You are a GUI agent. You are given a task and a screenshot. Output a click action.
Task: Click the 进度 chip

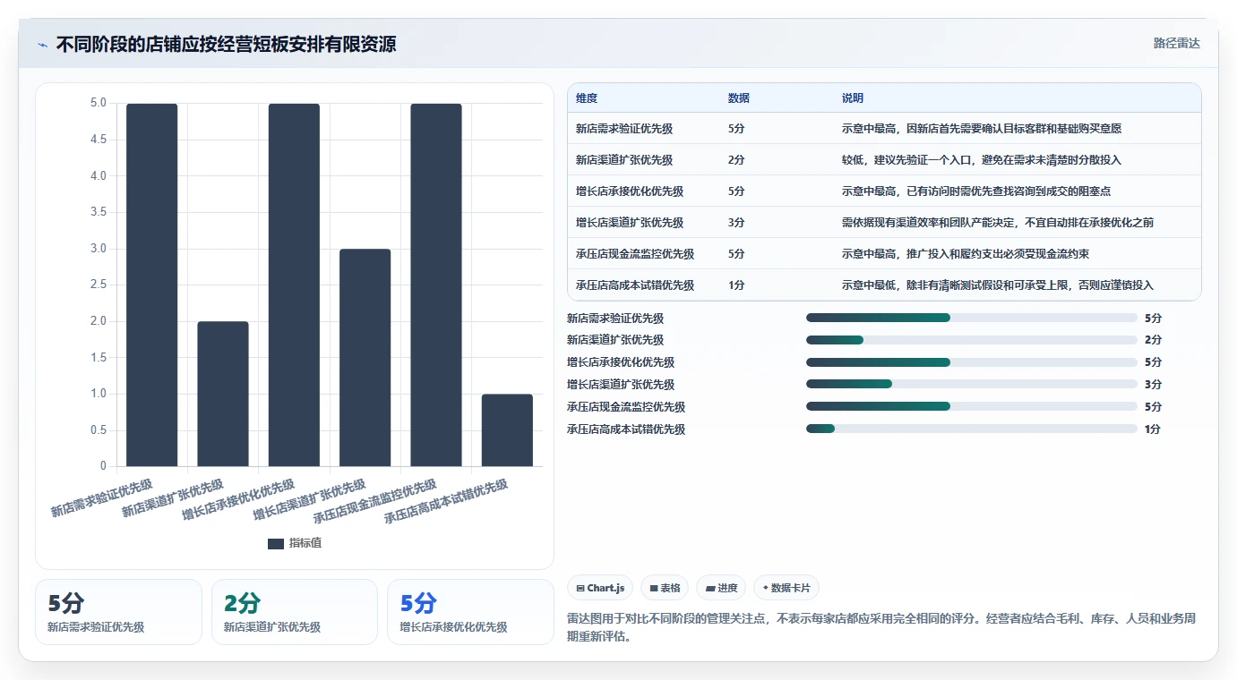coord(721,588)
